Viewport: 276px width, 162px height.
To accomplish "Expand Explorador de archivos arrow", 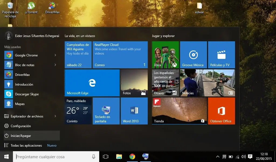I will coord(55,116).
